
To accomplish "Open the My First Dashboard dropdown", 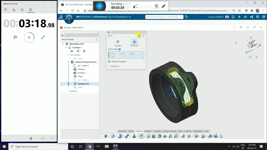I will coord(130,17).
